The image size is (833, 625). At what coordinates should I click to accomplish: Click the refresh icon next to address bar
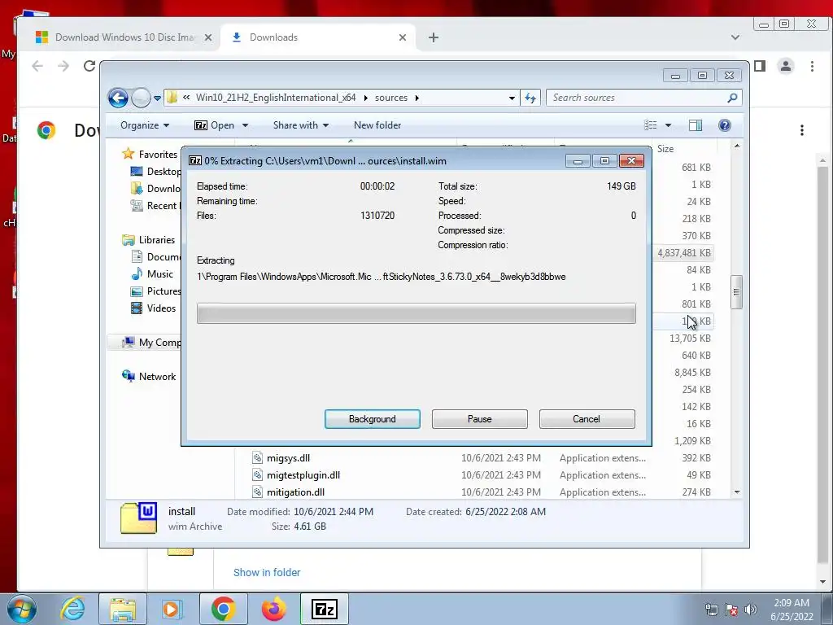click(530, 98)
